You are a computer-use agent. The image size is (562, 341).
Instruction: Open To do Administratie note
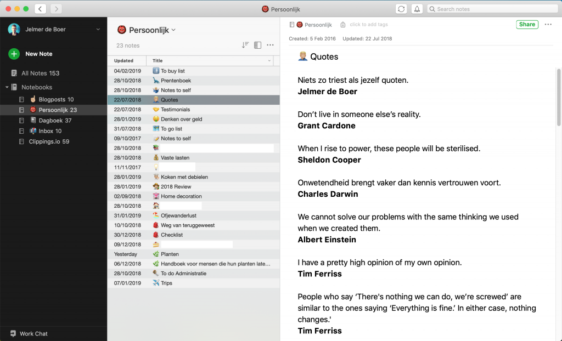(x=194, y=274)
